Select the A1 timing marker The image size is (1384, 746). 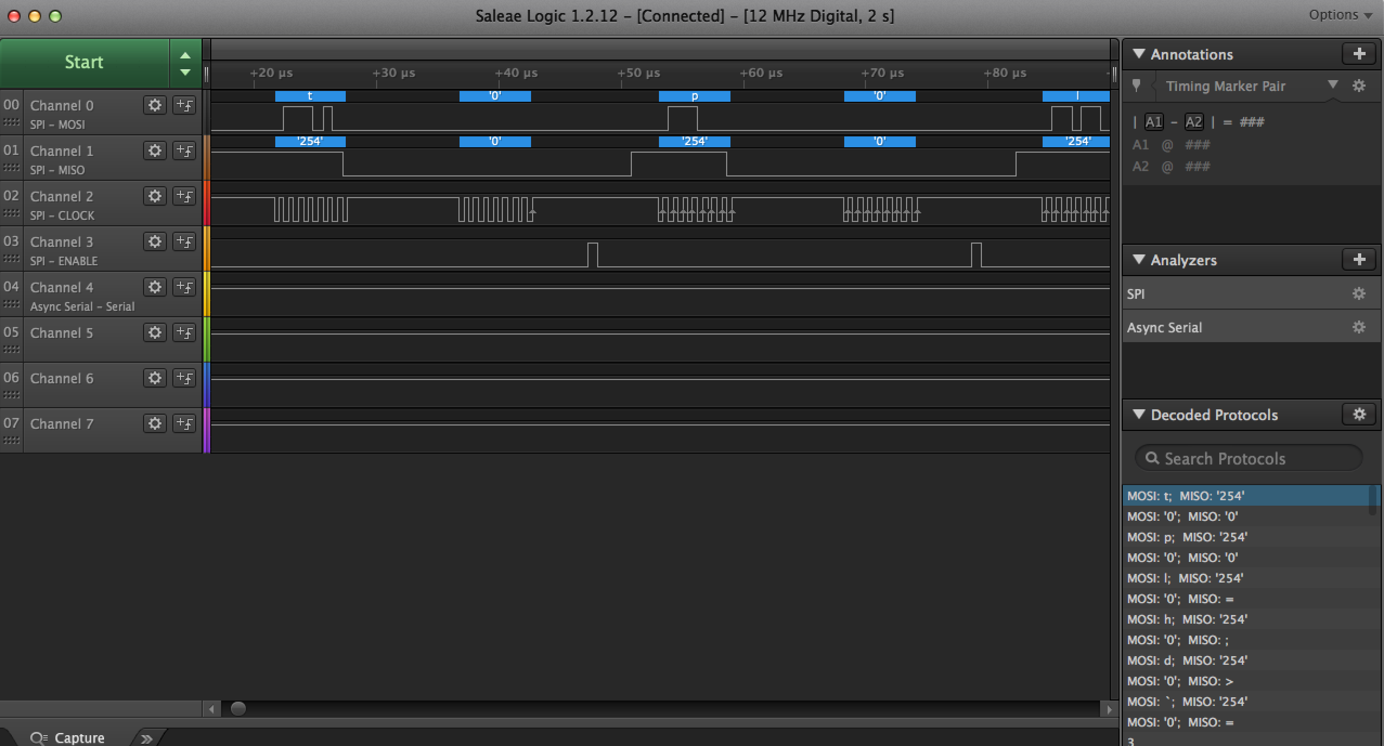click(x=1153, y=122)
